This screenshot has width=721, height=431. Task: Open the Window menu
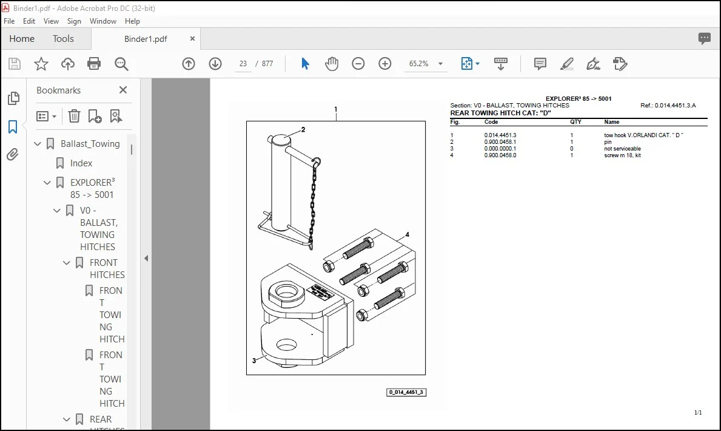click(103, 21)
